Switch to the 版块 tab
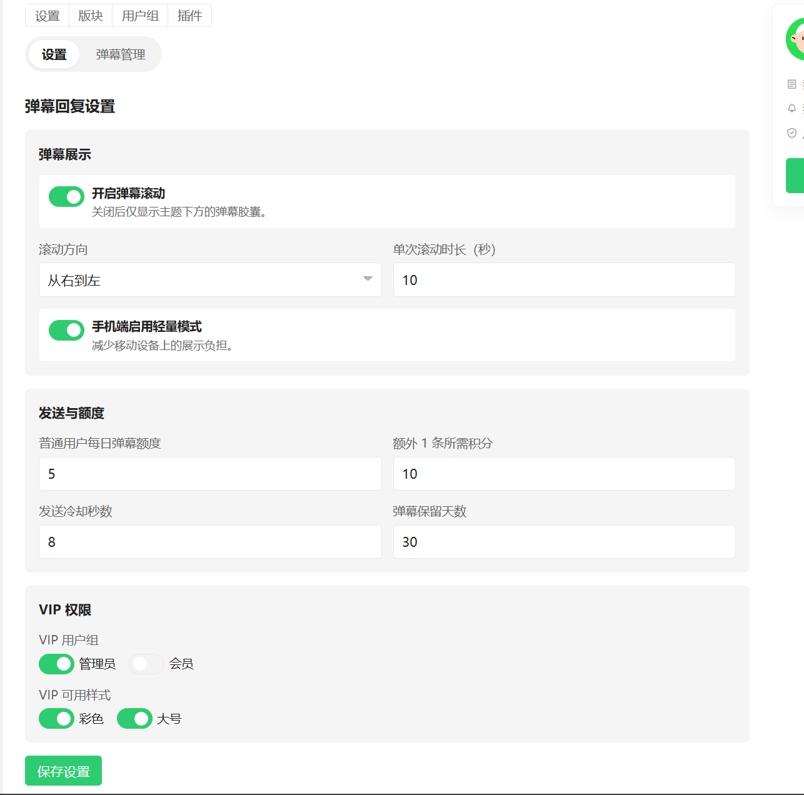Screen dimensions: 804x795 tap(91, 16)
